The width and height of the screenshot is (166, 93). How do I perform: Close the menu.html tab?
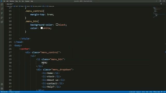pos(13,4)
